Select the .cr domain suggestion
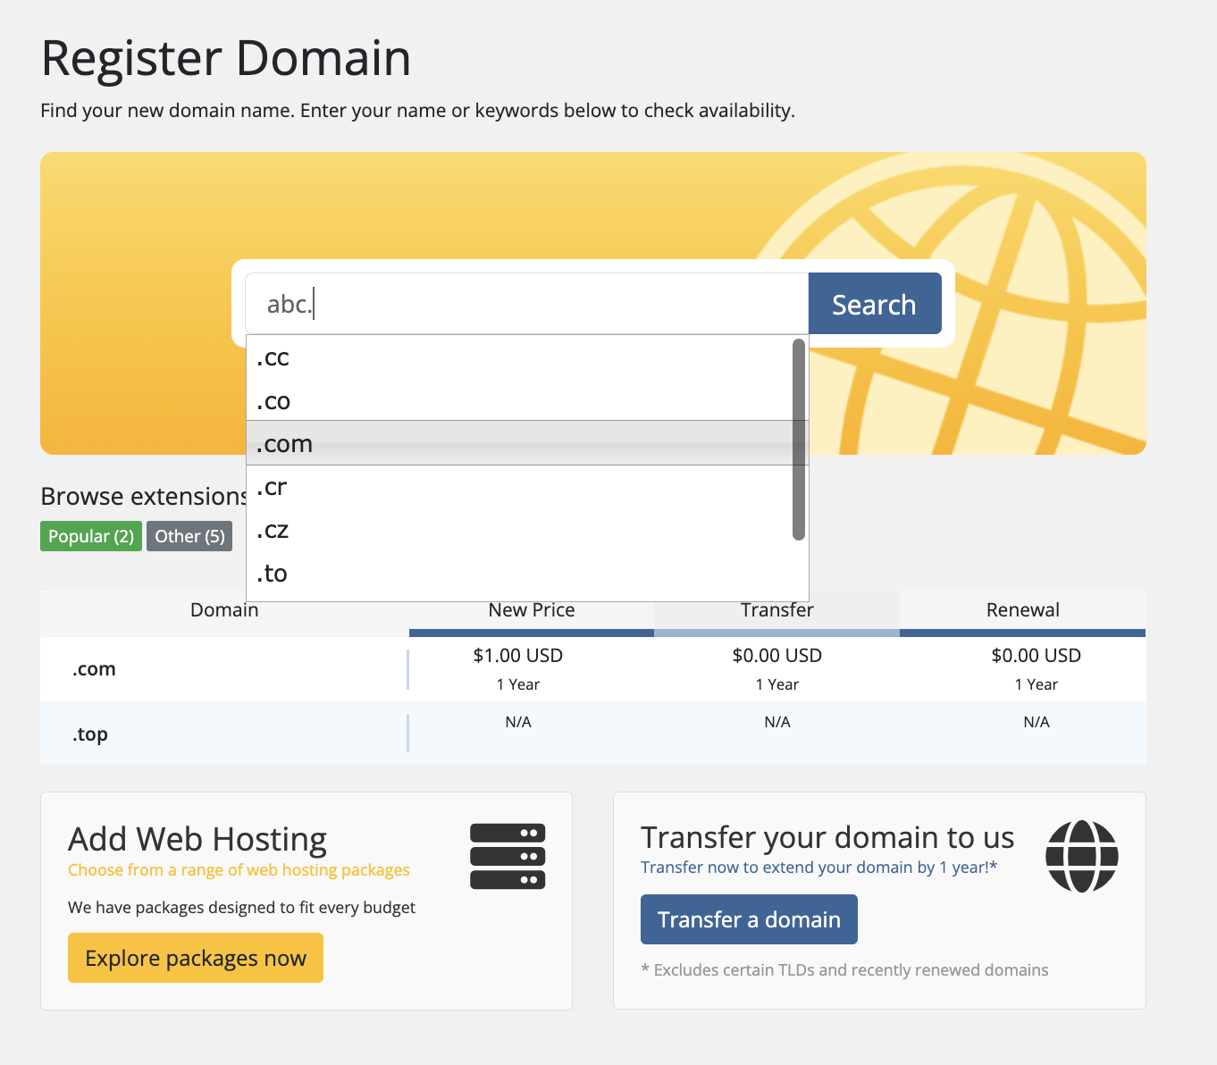Image resolution: width=1217 pixels, height=1065 pixels. click(x=518, y=487)
